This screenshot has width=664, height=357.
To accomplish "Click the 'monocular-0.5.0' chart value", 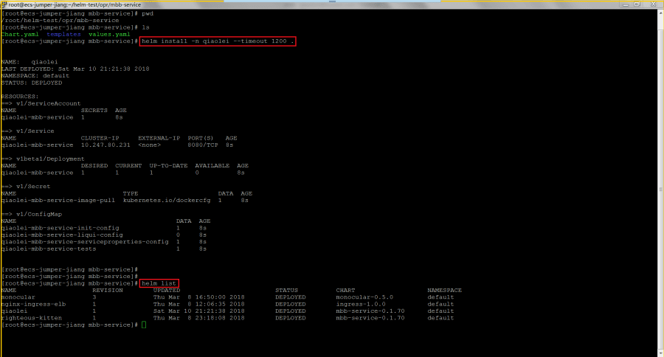I will [364, 297].
